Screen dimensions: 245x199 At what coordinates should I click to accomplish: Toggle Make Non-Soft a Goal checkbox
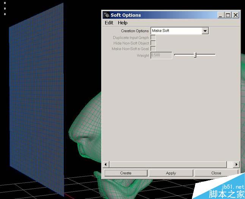click(x=153, y=49)
